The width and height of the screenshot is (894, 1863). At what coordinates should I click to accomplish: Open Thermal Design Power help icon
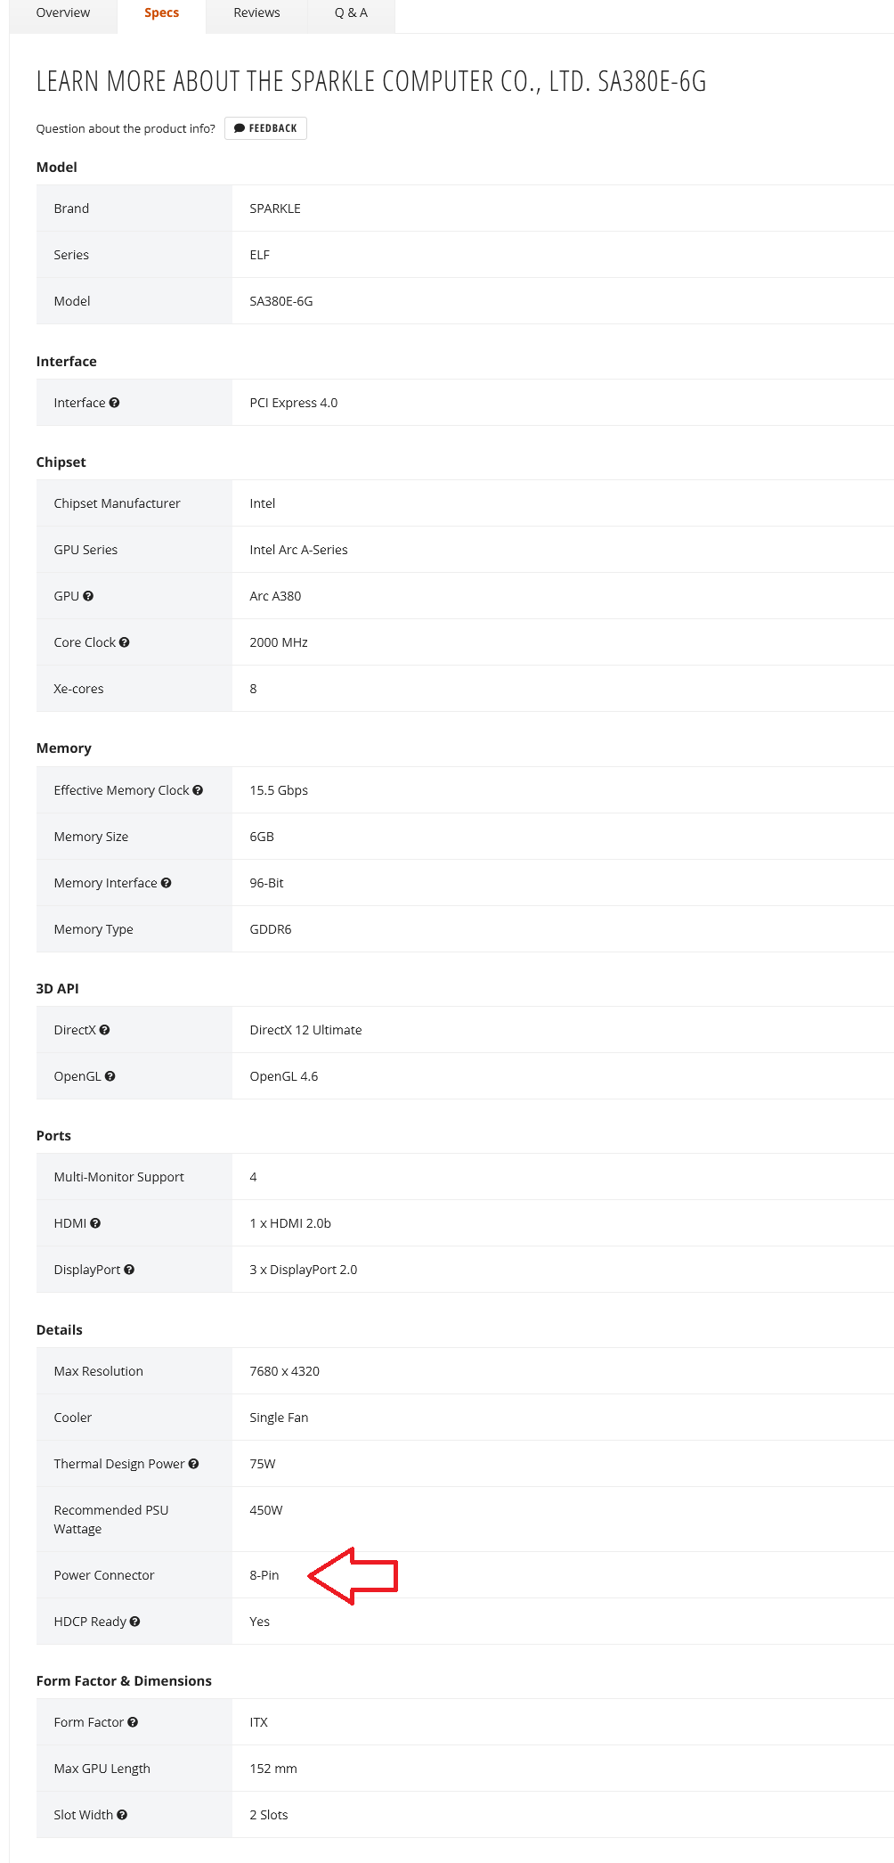pyautogui.click(x=193, y=1464)
